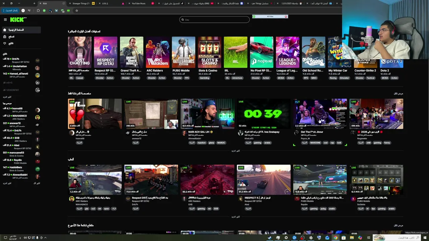Select the Home icon in sidebar
The image size is (429, 241).
point(5,30)
